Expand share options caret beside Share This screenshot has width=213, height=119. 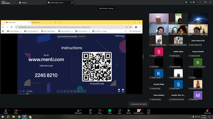114,110
